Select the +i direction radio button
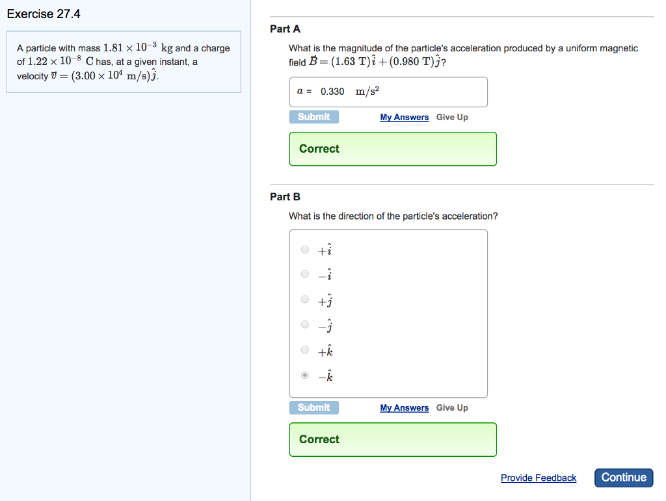 coord(304,248)
